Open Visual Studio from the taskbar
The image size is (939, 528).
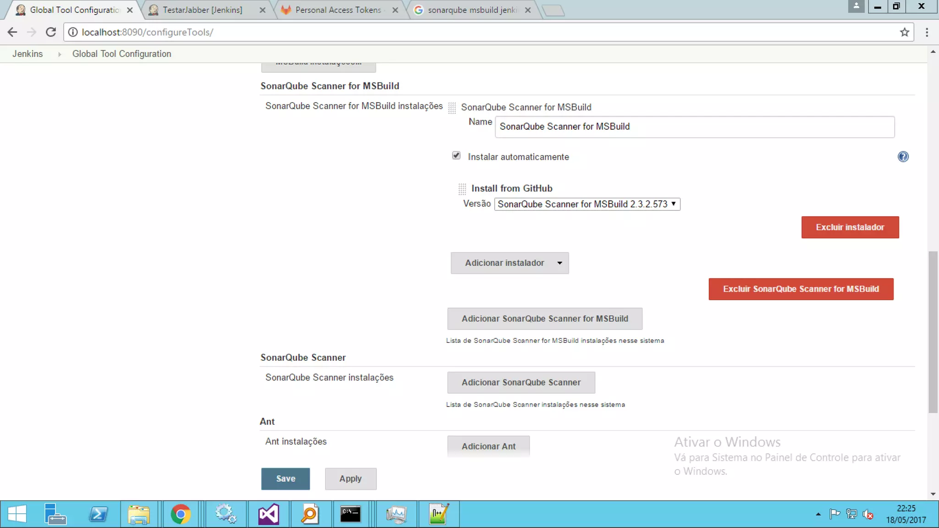coord(268,514)
